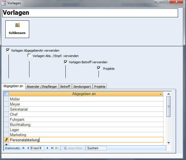
Task: Go to previous record arrow
Action: [x=28, y=148]
